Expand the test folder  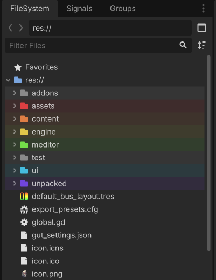click(15, 158)
